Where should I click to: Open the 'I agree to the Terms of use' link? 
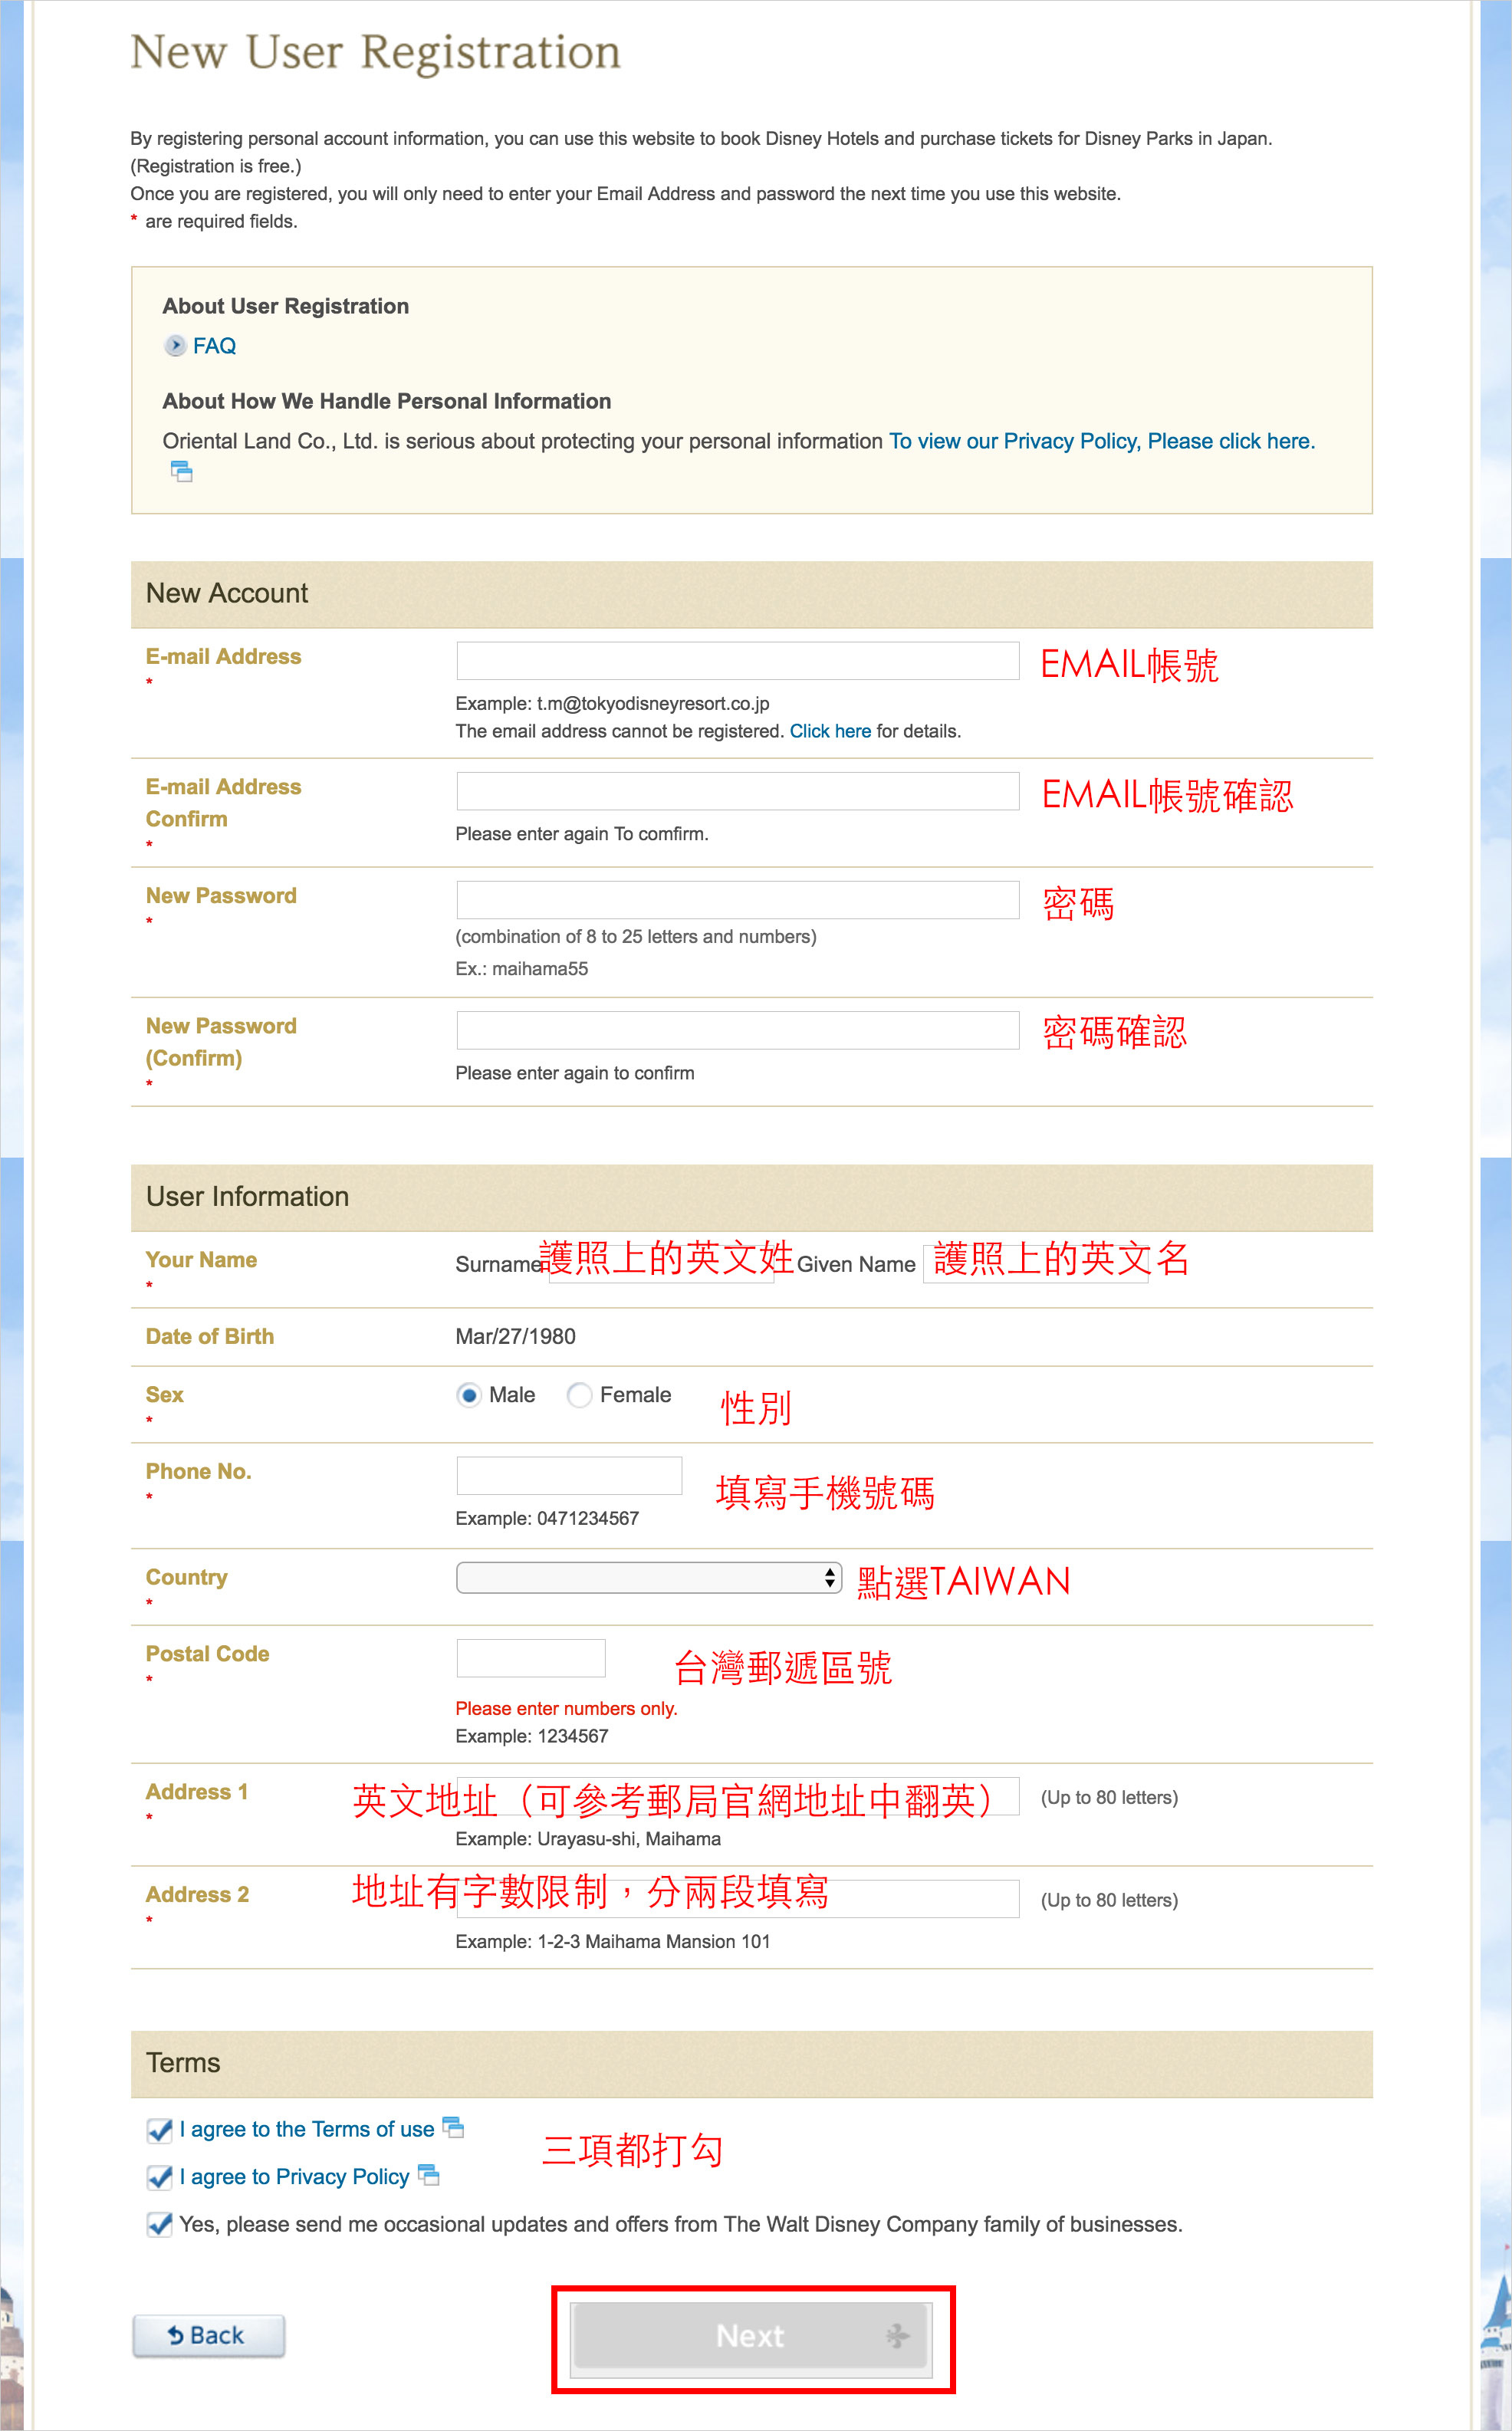point(307,2129)
